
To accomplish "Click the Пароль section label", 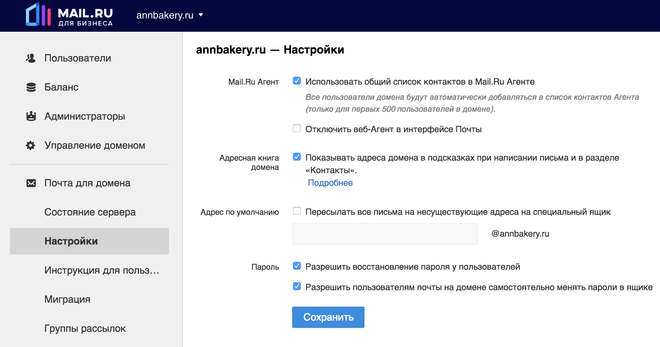I will [x=265, y=267].
